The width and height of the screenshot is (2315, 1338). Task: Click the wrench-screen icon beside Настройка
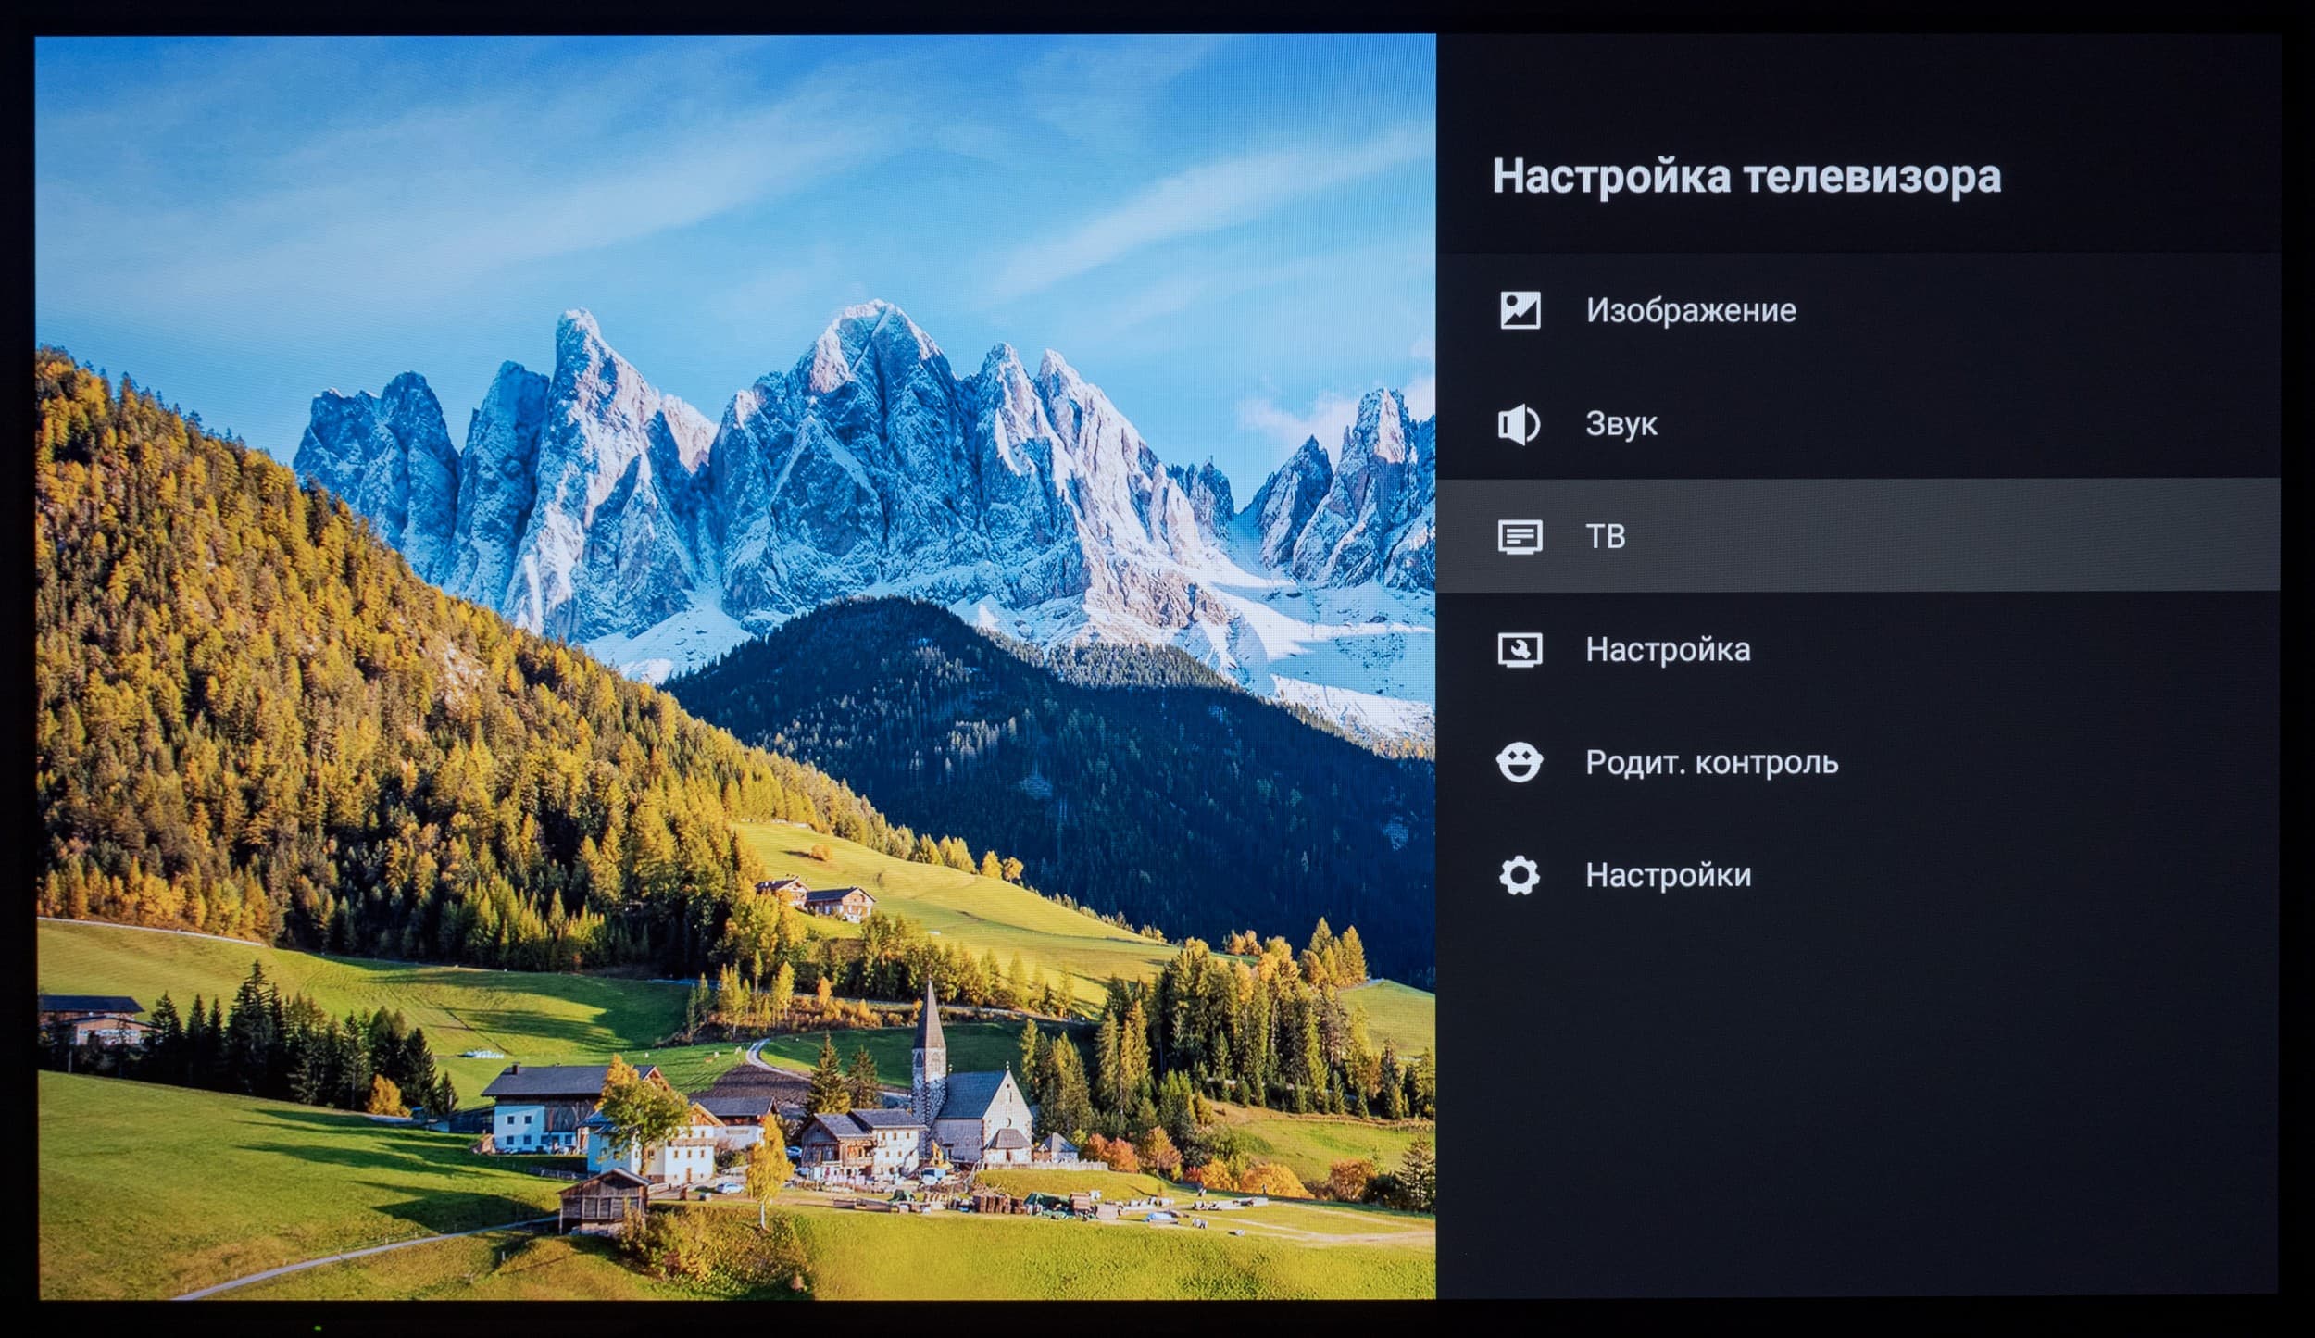(1520, 650)
